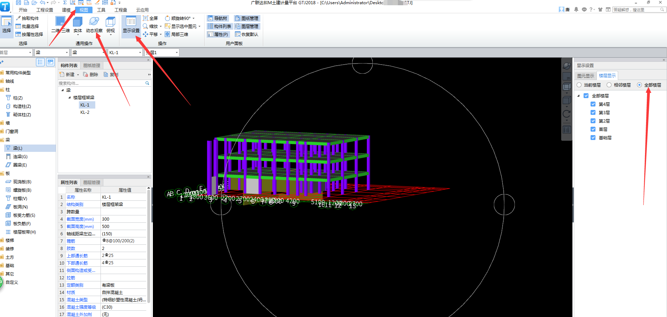Click the rotate icon on viewport toolbar
This screenshot has height=317, width=667.
point(567,114)
